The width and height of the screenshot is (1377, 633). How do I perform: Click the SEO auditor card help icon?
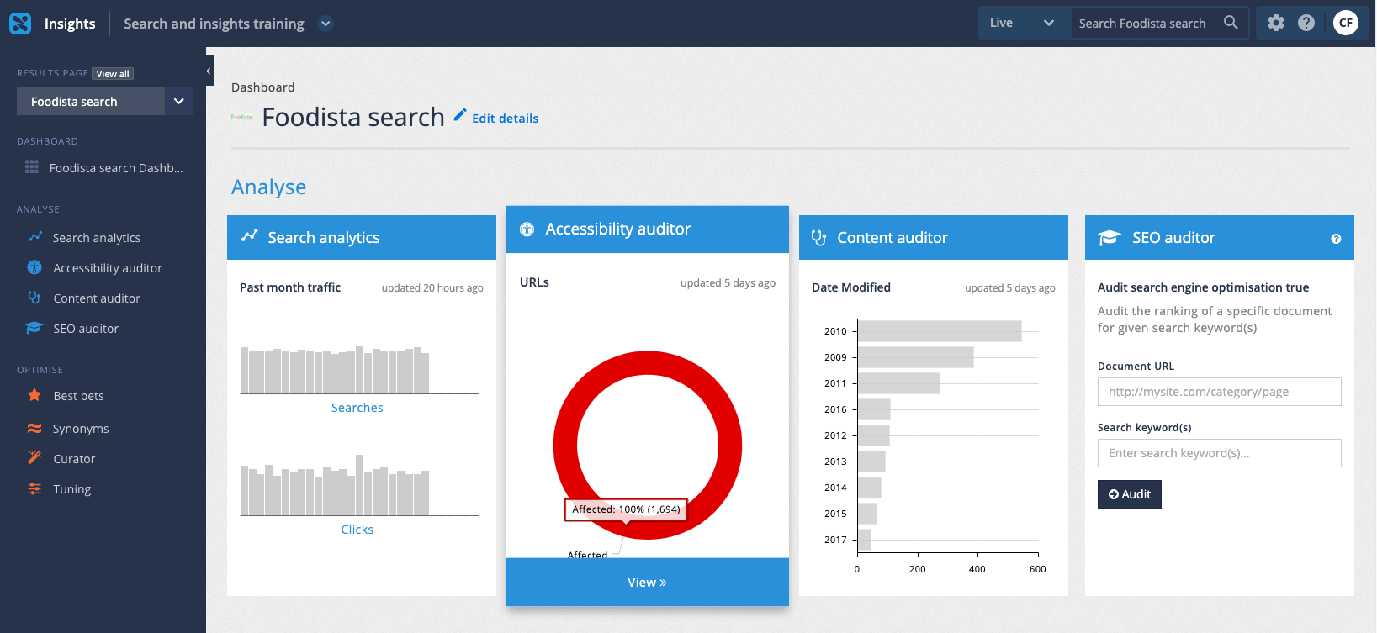coord(1336,239)
